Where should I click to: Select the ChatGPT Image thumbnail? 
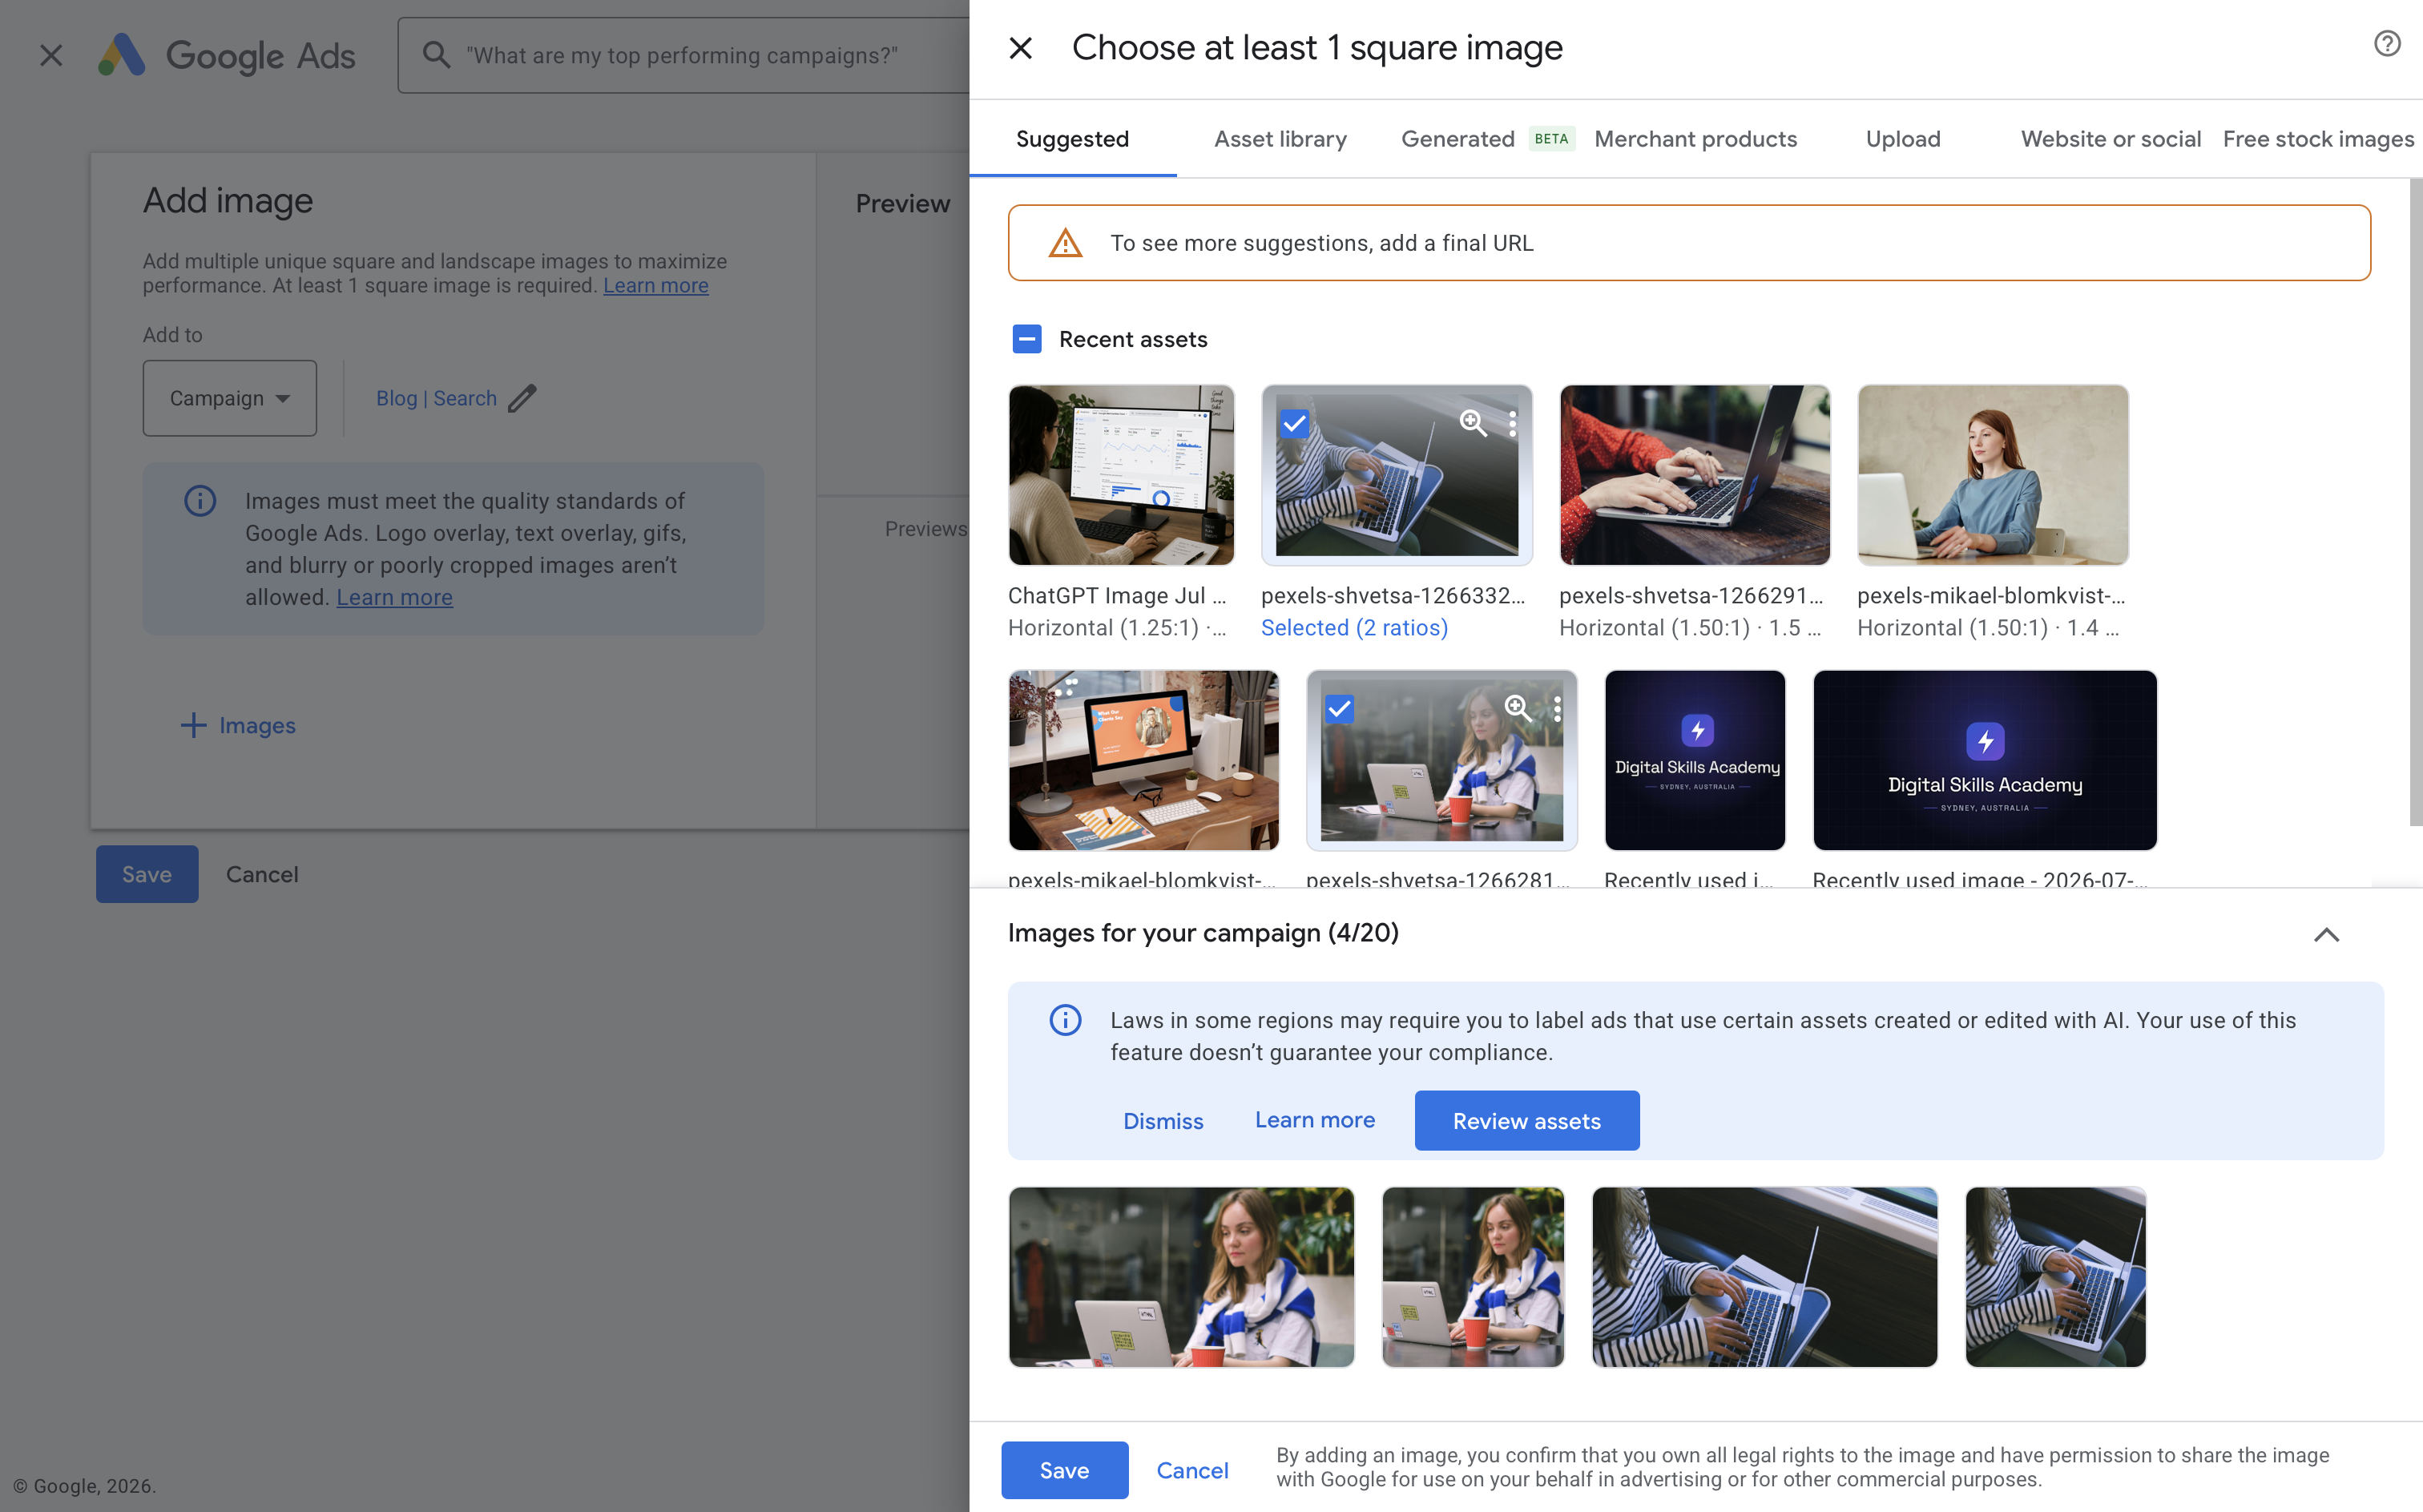(x=1121, y=475)
